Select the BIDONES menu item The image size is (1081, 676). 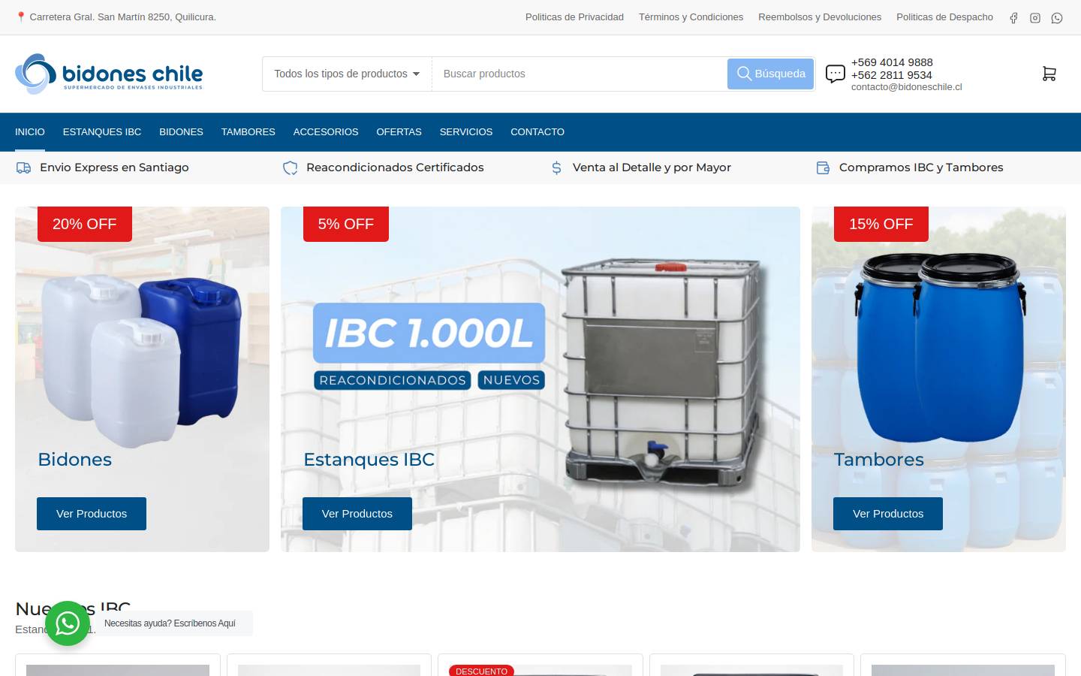(181, 132)
